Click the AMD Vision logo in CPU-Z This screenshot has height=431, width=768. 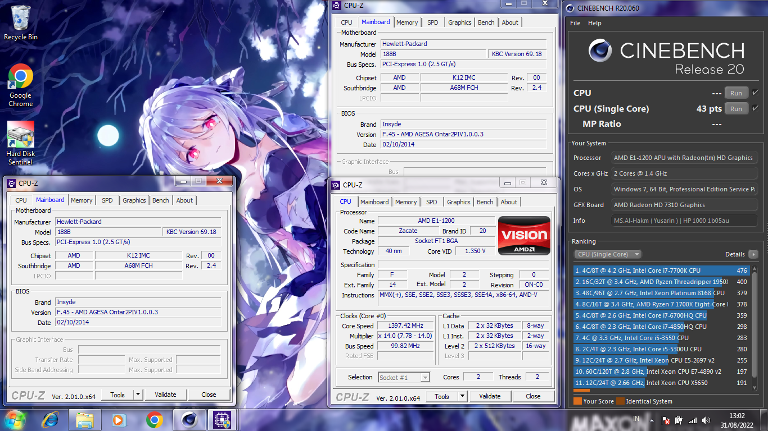click(524, 236)
